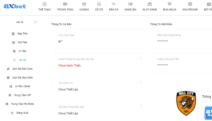Screen dimensions: 212x121
Task: Open Lịch Sử Đặt Cược link
Action: click(22, 69)
